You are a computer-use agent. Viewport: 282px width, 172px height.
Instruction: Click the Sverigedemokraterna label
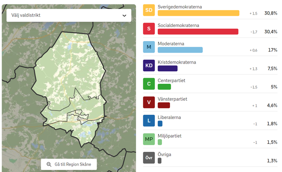(x=180, y=7)
